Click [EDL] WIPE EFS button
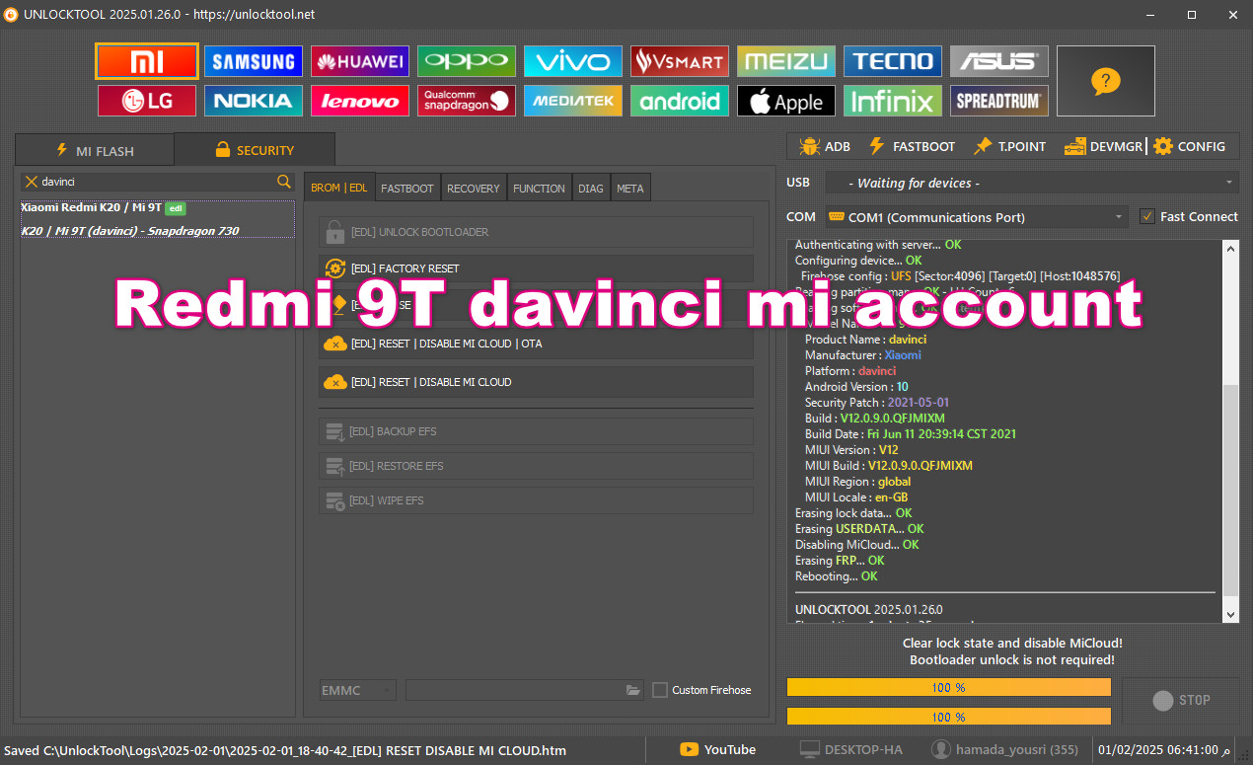The width and height of the screenshot is (1253, 765). coord(536,500)
